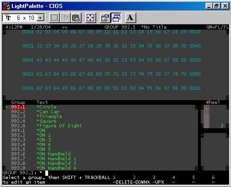Click the Group column header
Image resolution: width=231 pixels, height=187 pixels.
[18, 102]
